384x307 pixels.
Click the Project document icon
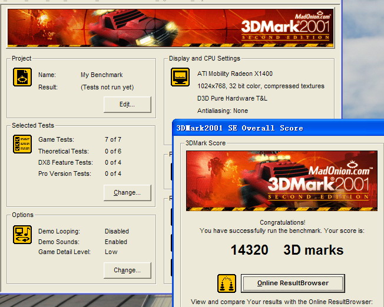click(22, 77)
